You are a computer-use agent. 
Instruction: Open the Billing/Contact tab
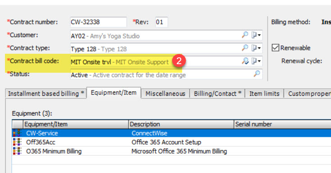pyautogui.click(x=217, y=94)
